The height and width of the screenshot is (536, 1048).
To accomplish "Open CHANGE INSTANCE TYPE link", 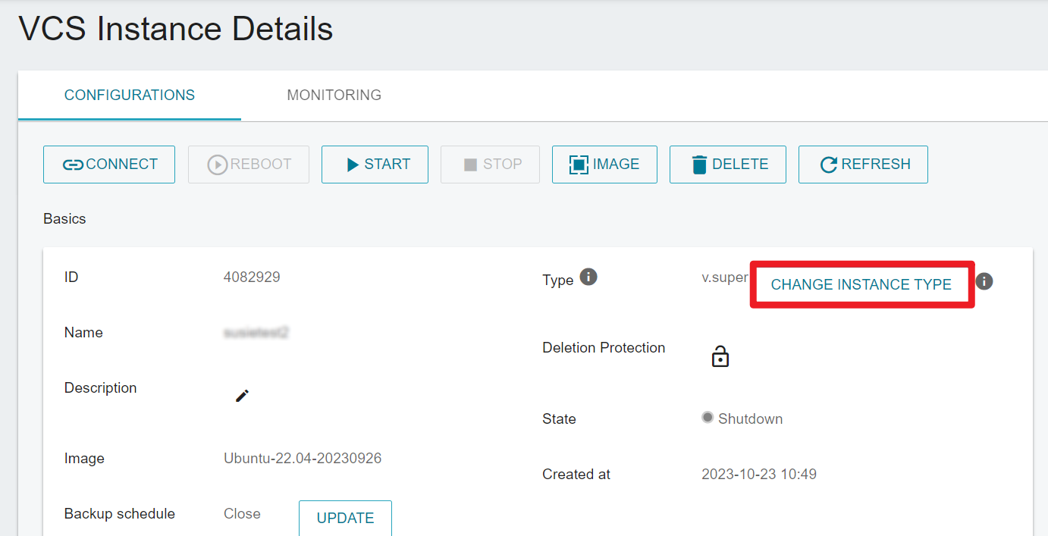I will tap(861, 284).
